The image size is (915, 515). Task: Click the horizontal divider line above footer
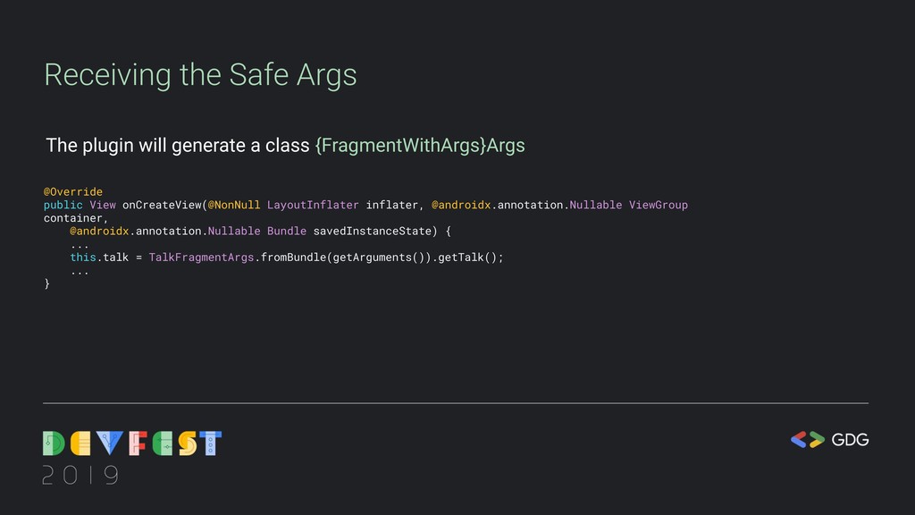(456, 403)
